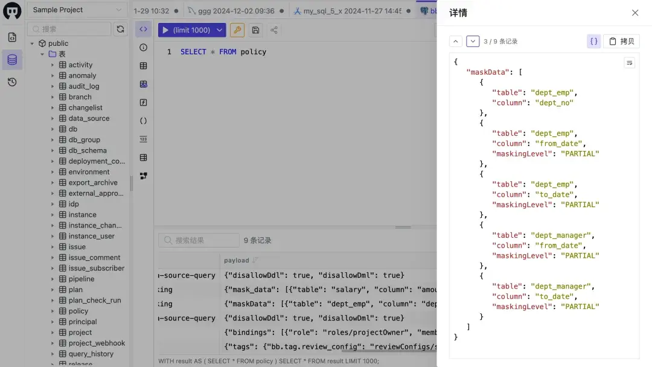The height and width of the screenshot is (367, 652).
Task: Open the functions panel icon
Action: pyautogui.click(x=143, y=102)
